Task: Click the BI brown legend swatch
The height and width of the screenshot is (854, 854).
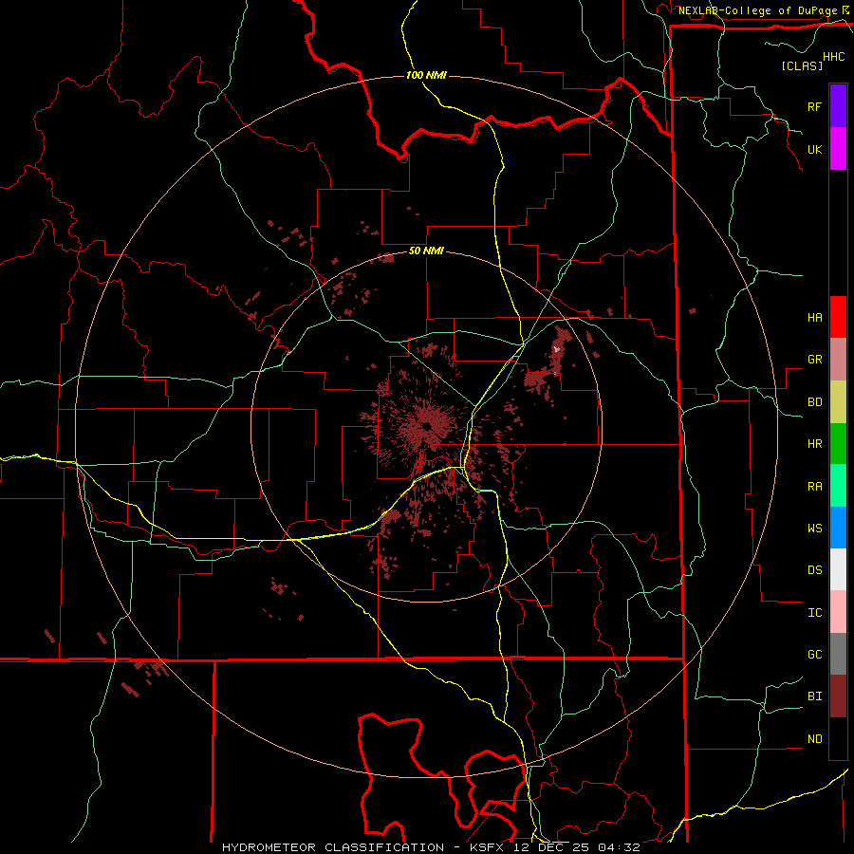Action: tap(838, 696)
